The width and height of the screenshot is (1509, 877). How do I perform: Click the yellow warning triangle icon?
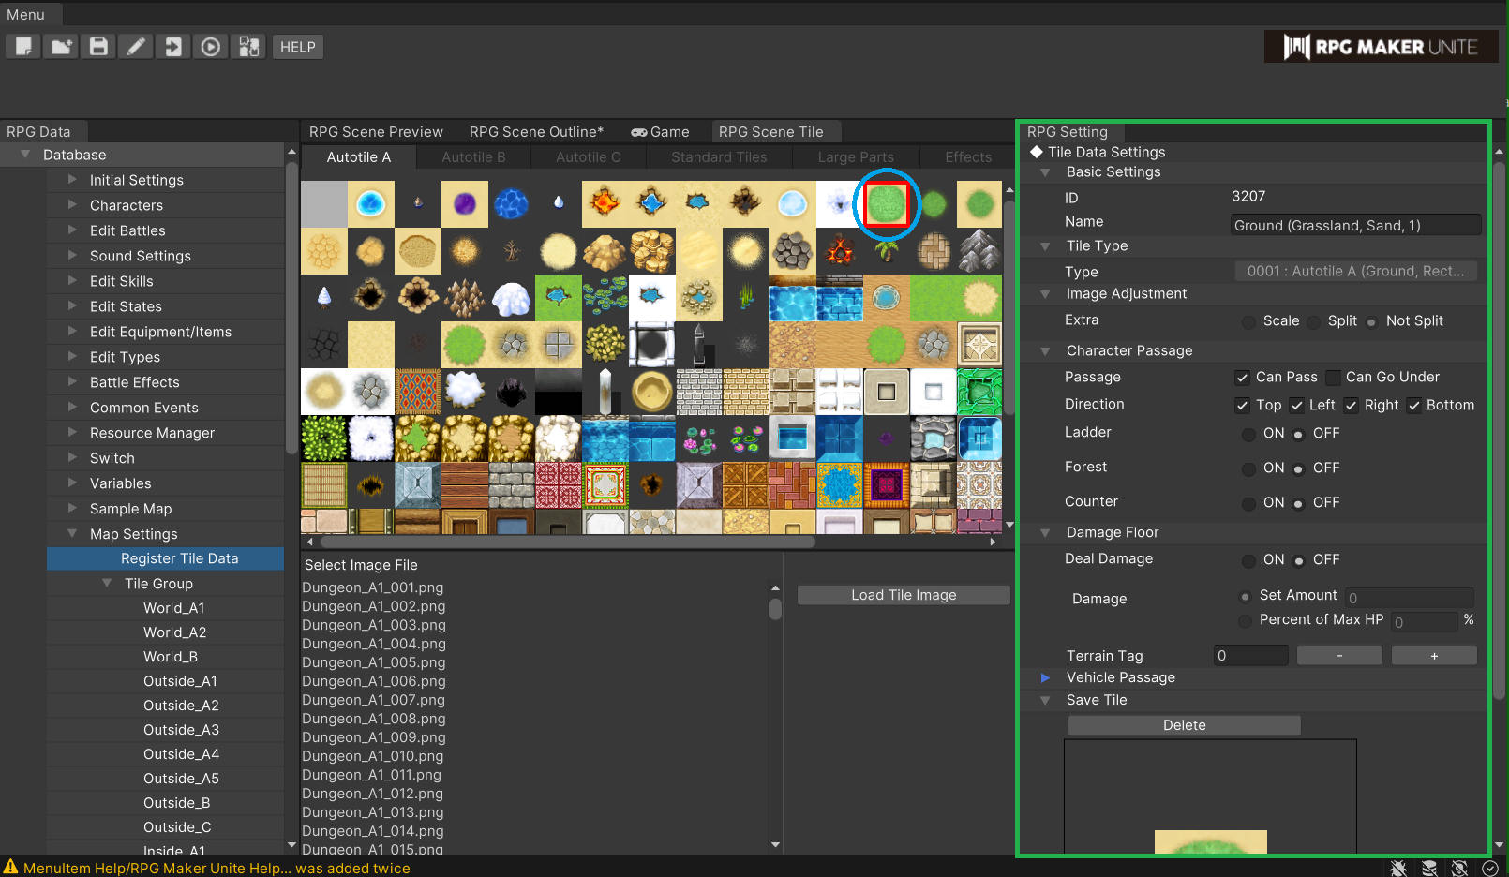(10, 868)
